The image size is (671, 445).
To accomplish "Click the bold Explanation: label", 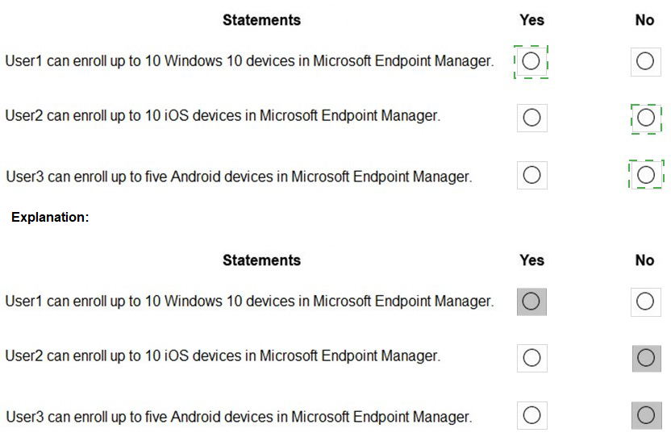I will click(50, 217).
